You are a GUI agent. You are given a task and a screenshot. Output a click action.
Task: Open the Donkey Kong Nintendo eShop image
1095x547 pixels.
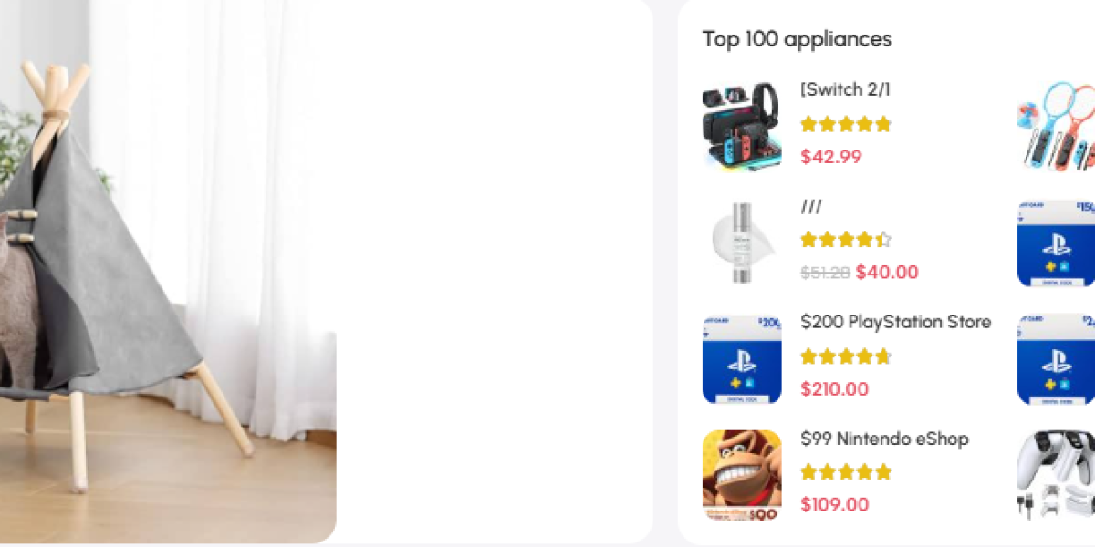click(742, 475)
